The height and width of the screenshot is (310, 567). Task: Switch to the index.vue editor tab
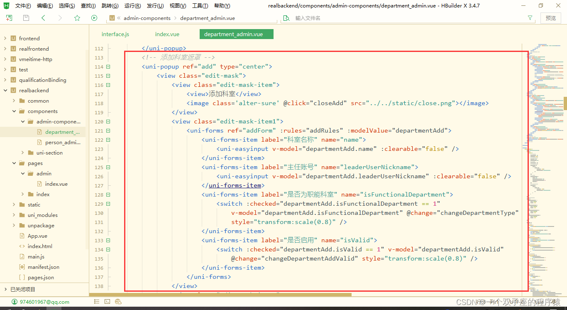pyautogui.click(x=167, y=34)
